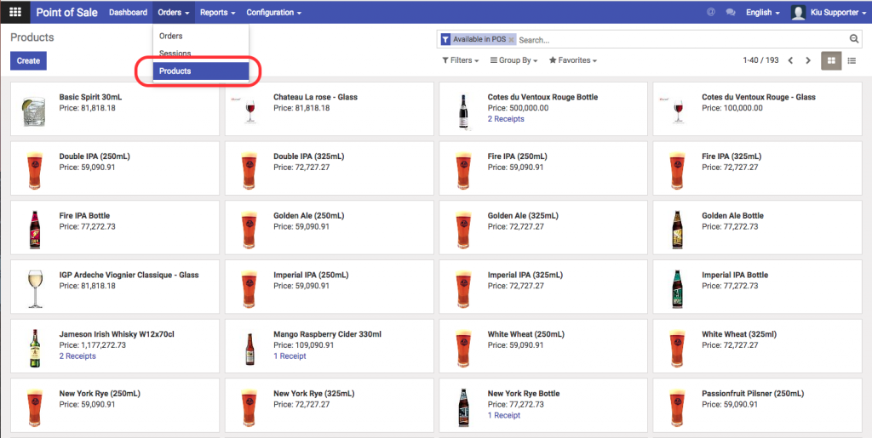This screenshot has height=438, width=872.
Task: Switch to kanban view
Action: point(831,60)
